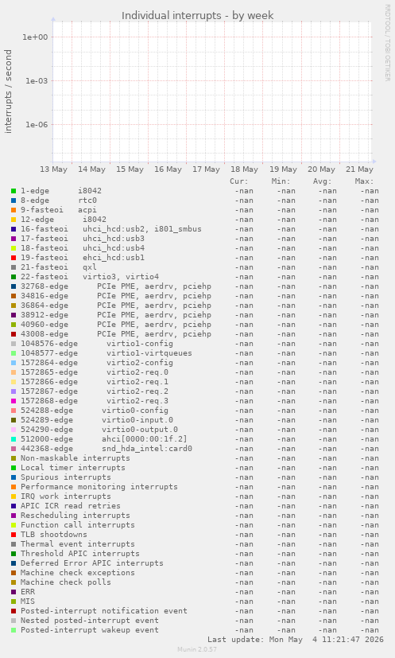Click the 1e-03 y-axis tick label
This screenshot has height=658, width=395.
pyautogui.click(x=37, y=80)
